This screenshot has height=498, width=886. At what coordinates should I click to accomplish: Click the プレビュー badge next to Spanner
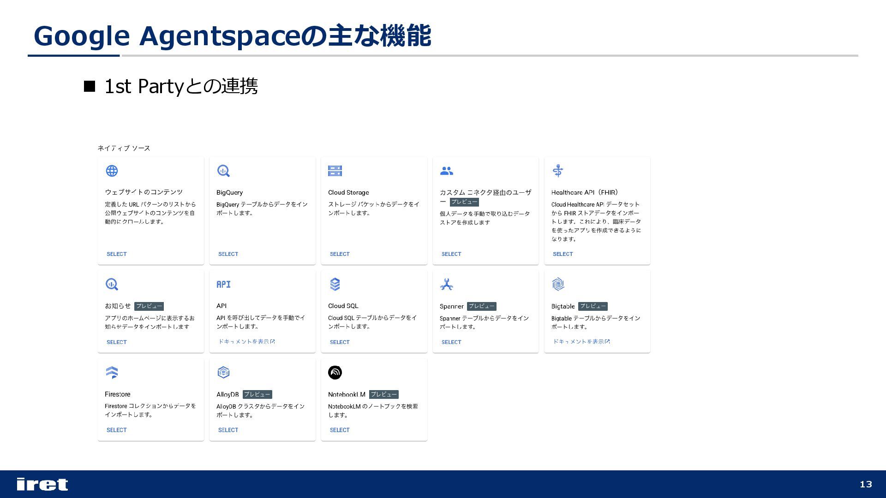[481, 306]
